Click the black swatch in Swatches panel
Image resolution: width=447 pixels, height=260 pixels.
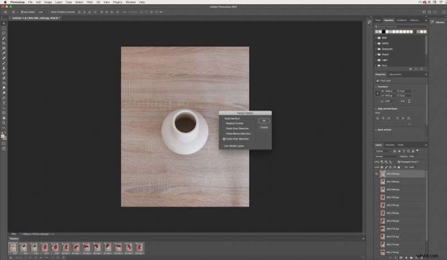[x=384, y=32]
